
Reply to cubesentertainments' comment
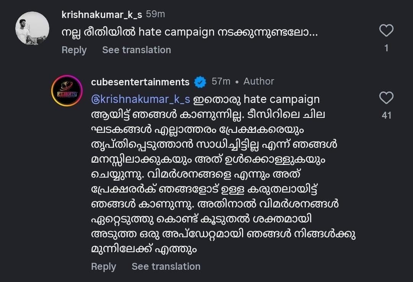pos(103,266)
